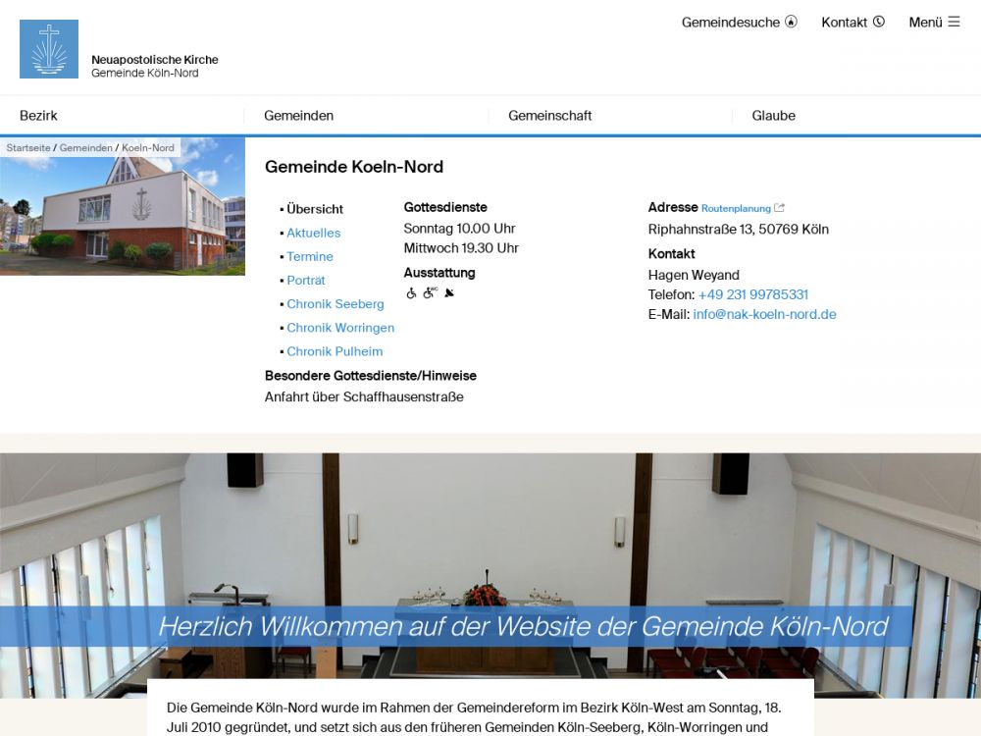Screen dimensions: 981x736
Task: Expand the Gemeinden navigation menu
Action: [x=298, y=116]
